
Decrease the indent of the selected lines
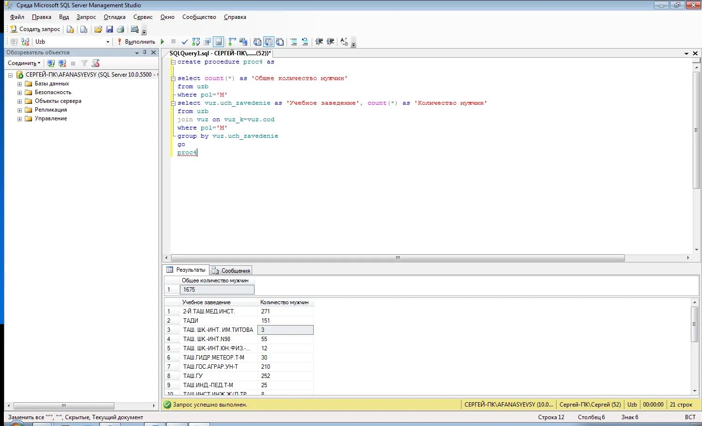coord(319,42)
